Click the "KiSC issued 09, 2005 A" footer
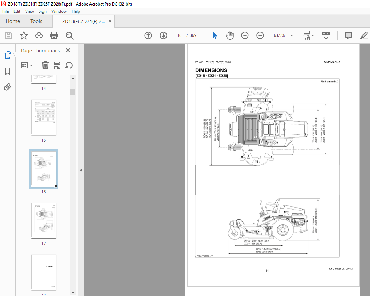Image resolution: width=370 pixels, height=296 pixels. (341, 269)
